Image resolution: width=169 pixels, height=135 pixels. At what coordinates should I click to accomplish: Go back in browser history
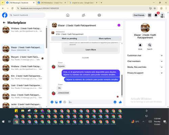coord(3,8)
